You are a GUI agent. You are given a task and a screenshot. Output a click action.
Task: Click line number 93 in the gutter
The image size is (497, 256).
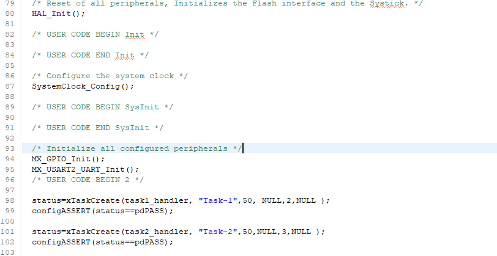click(10, 148)
